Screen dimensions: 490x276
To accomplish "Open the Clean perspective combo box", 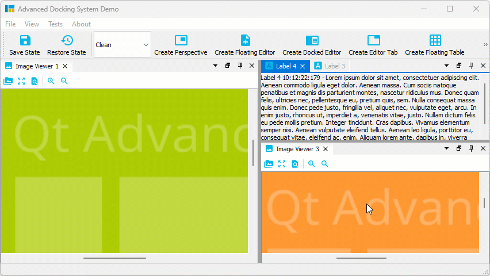I will (x=122, y=45).
